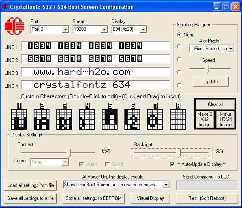Click the LINE 2 text field

95,59
